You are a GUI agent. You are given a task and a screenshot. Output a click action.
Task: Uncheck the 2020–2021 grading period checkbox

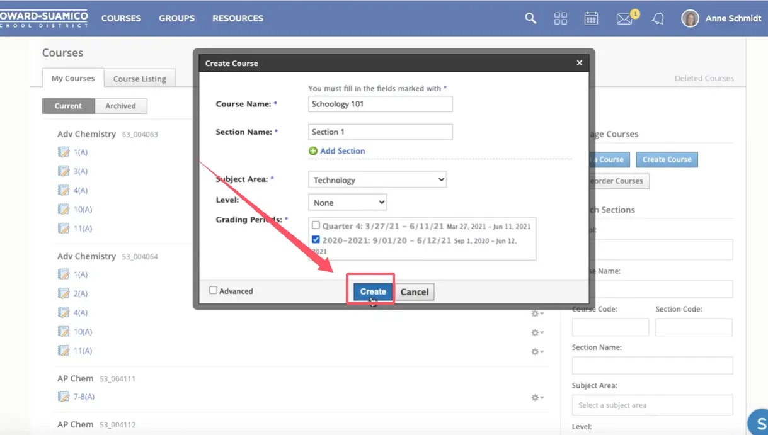316,239
